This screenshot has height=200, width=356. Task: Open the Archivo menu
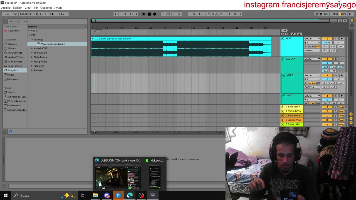6,8
